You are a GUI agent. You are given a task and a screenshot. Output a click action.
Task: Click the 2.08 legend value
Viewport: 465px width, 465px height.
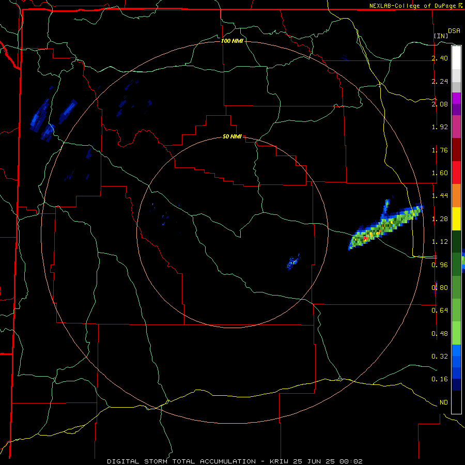click(440, 104)
